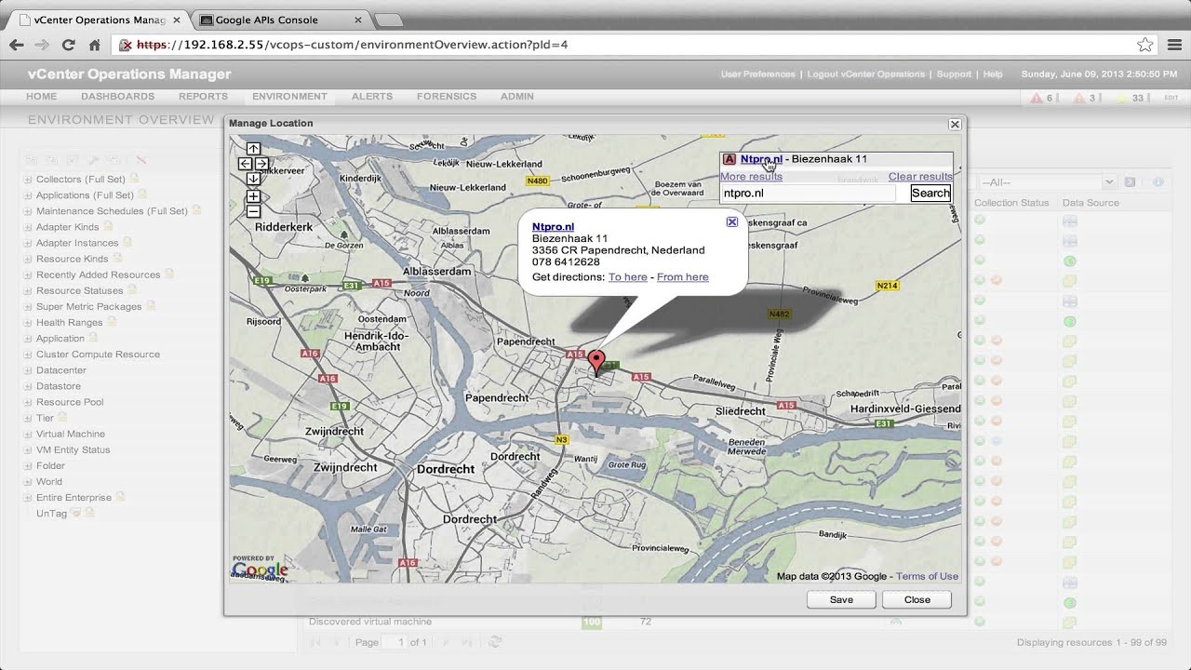
Task: Click the arrow icon next to All dropdown
Action: (x=1131, y=182)
